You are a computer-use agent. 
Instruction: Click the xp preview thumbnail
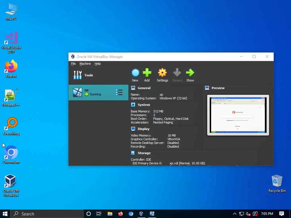coord(238,115)
